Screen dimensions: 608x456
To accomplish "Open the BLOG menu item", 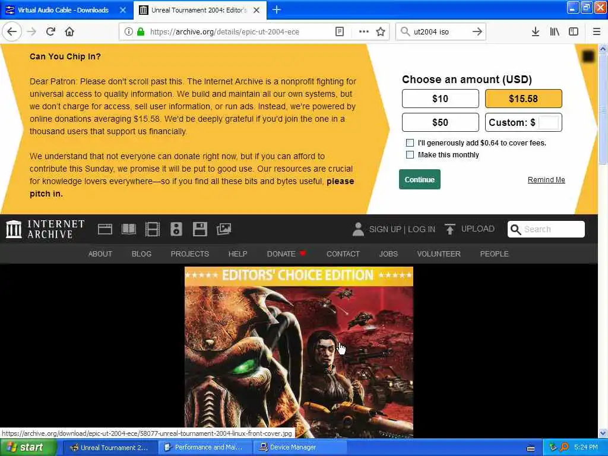I will point(141,254).
